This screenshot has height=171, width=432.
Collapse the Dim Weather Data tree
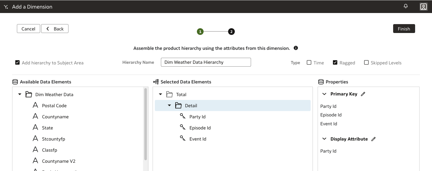pyautogui.click(x=20, y=95)
